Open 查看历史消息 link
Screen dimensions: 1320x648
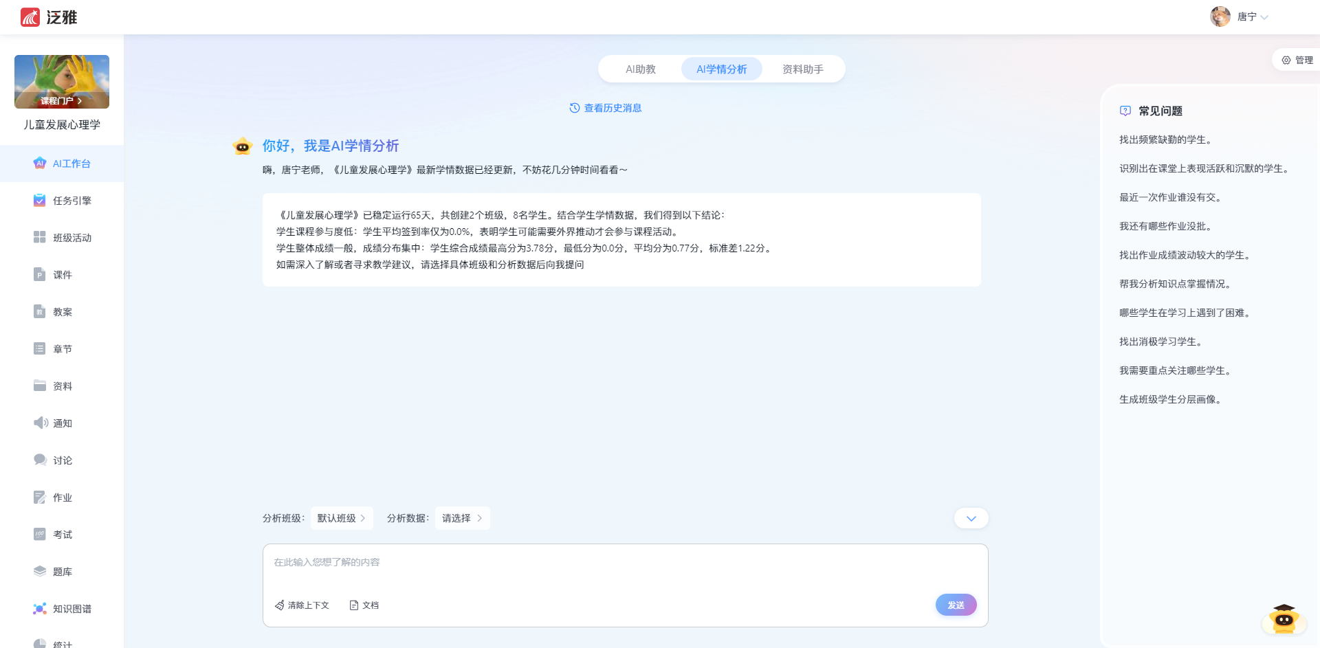pyautogui.click(x=606, y=108)
